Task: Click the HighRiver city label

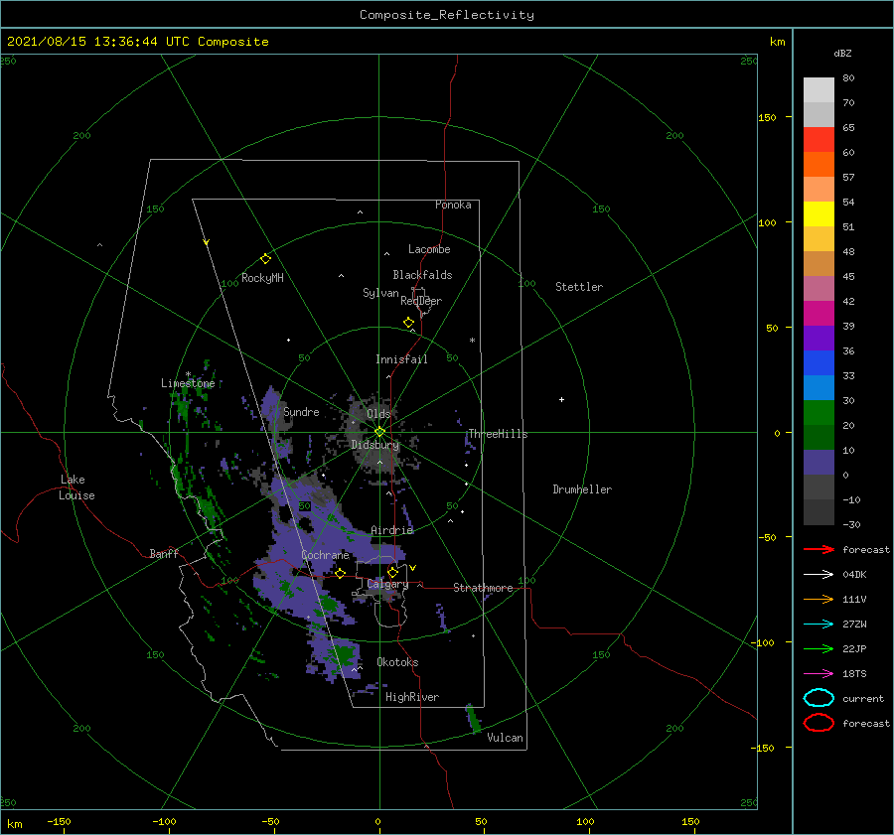Action: pos(412,697)
